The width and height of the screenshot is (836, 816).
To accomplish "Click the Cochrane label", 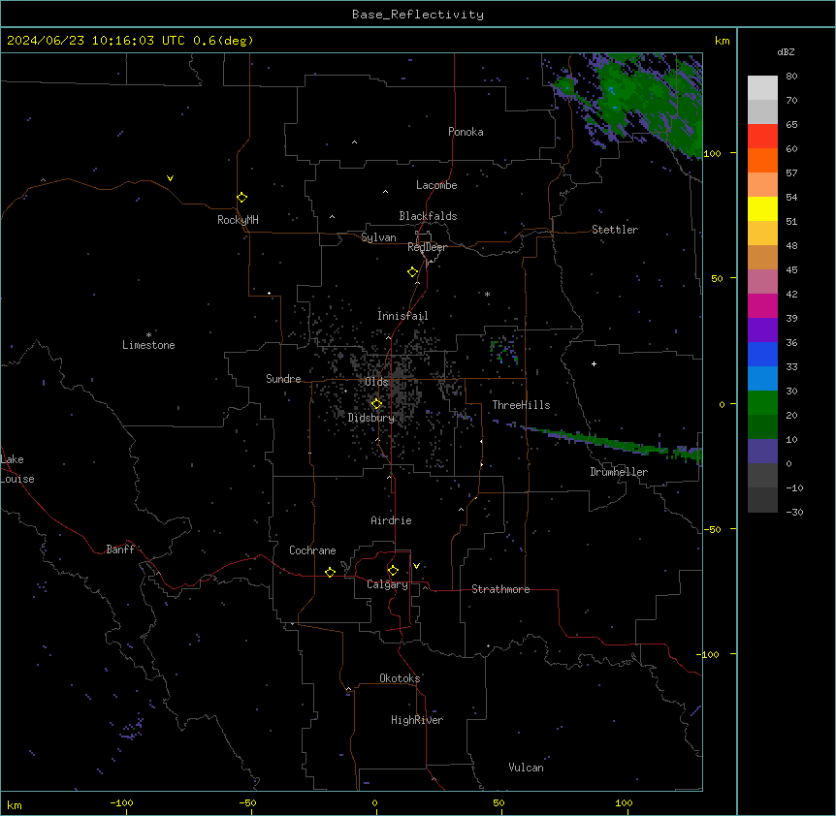I will pos(312,550).
